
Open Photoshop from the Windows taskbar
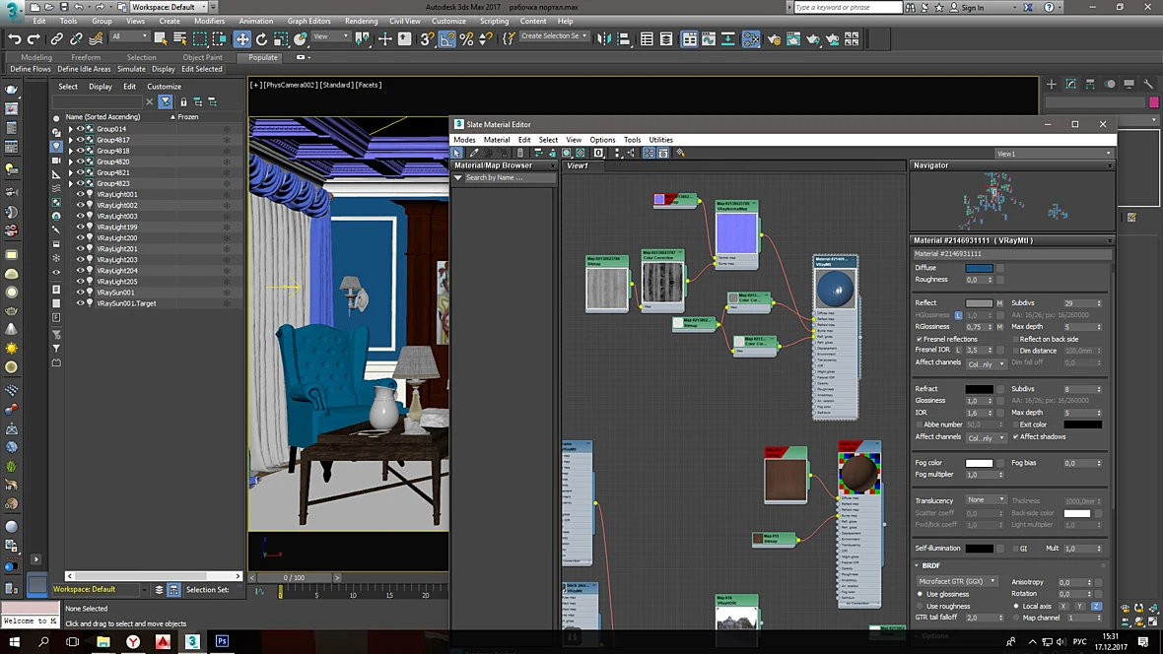click(222, 641)
